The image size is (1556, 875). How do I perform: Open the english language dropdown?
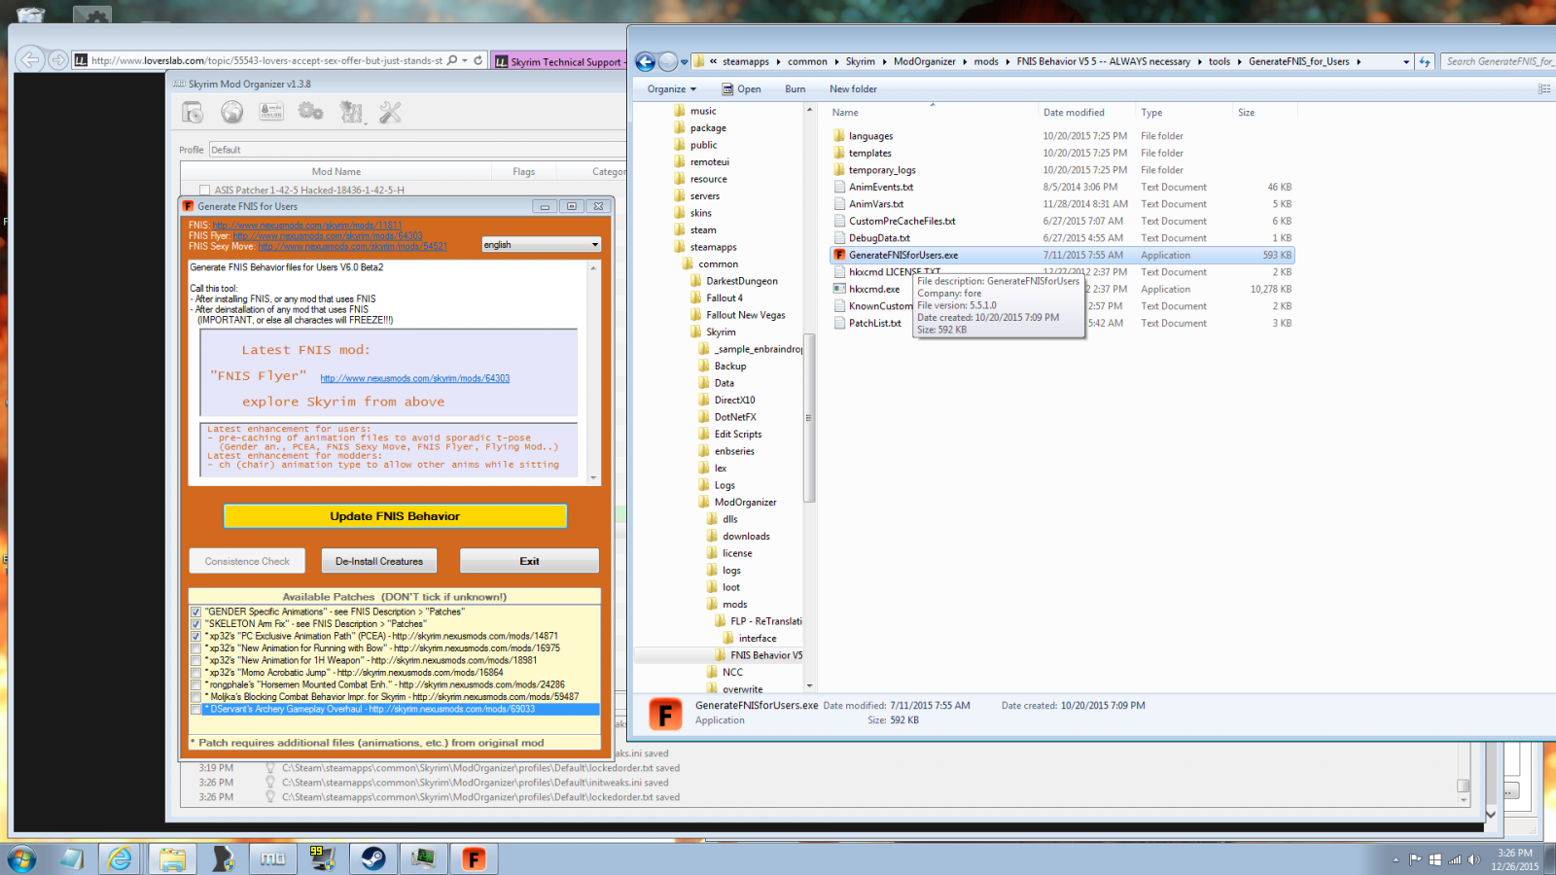point(542,245)
